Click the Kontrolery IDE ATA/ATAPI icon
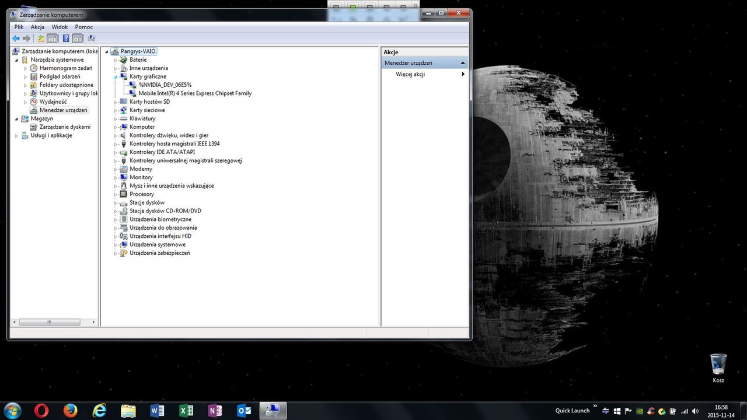 (x=124, y=152)
